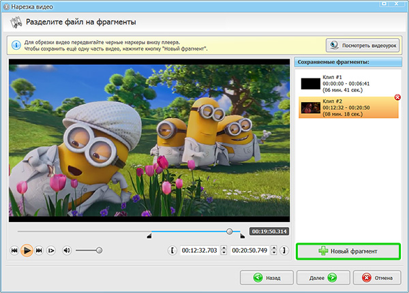Increase end time 00:20:50.749 with up arrow

[274, 248]
